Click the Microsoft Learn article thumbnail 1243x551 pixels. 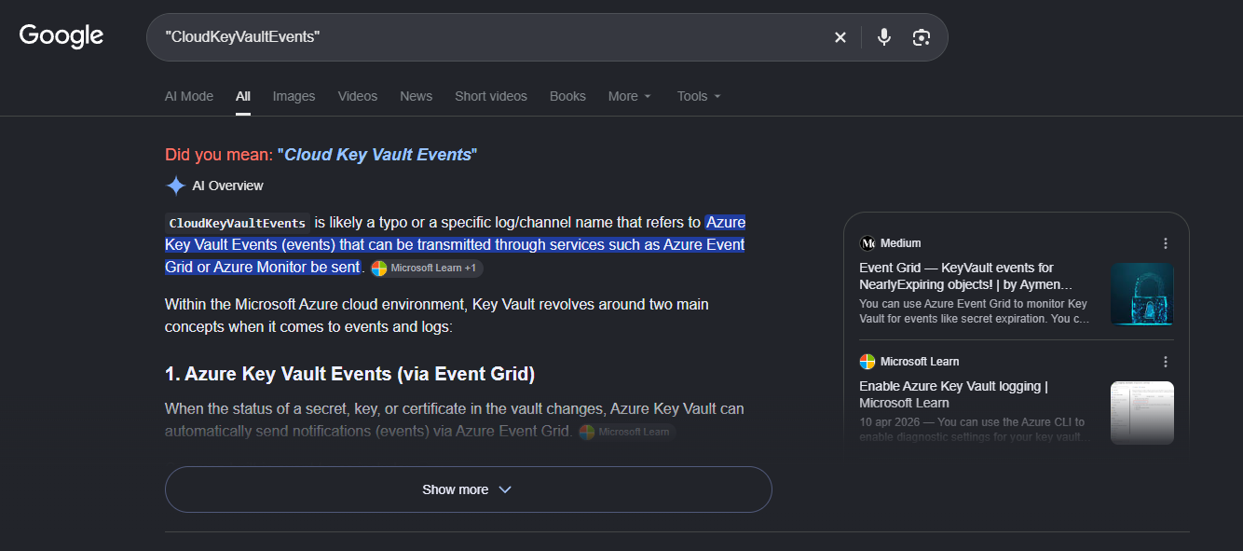click(1142, 413)
